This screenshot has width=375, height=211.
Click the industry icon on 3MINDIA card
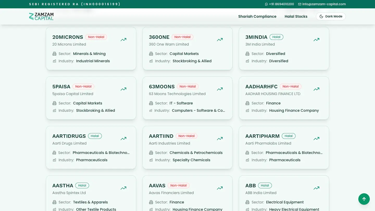click(x=247, y=61)
